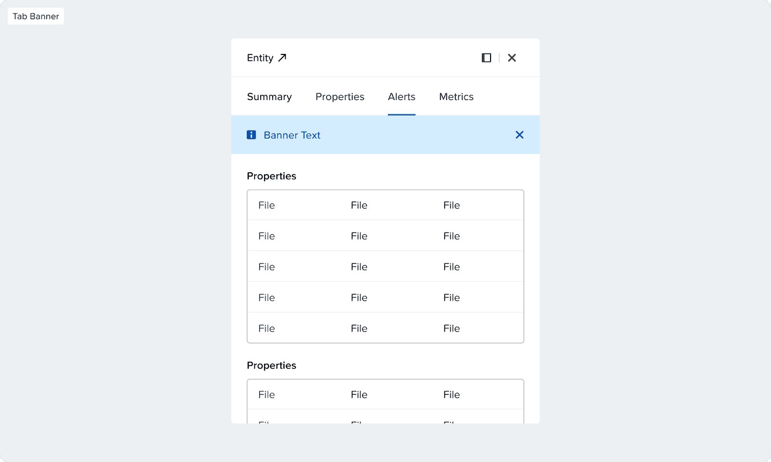Click the second Properties section heading

tap(271, 366)
